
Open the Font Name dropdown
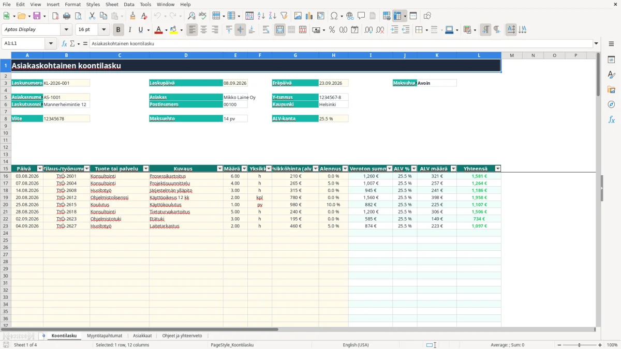point(66,30)
